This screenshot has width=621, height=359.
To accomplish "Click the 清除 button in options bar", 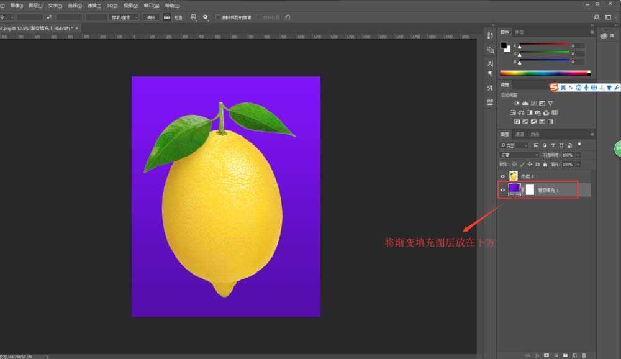I will [151, 17].
